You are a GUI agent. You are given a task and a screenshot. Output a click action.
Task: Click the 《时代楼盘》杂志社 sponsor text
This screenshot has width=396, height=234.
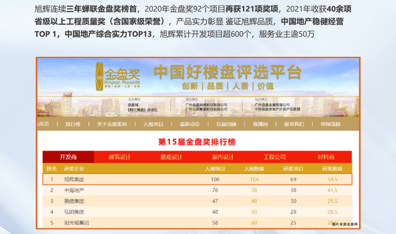click(x=143, y=110)
